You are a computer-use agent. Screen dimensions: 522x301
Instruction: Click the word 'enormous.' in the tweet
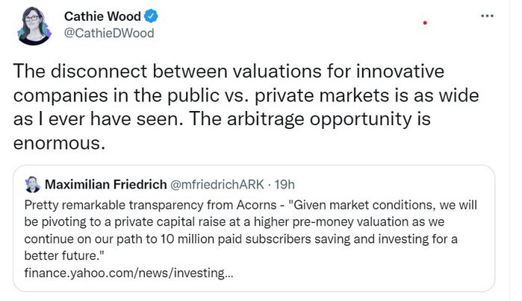[x=59, y=143]
